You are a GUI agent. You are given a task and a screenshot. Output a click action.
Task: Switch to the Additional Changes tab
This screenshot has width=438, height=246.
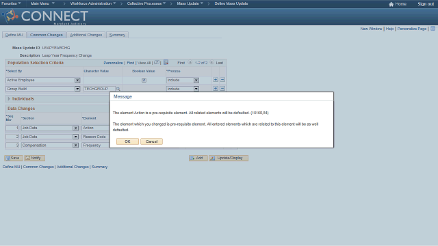point(86,35)
